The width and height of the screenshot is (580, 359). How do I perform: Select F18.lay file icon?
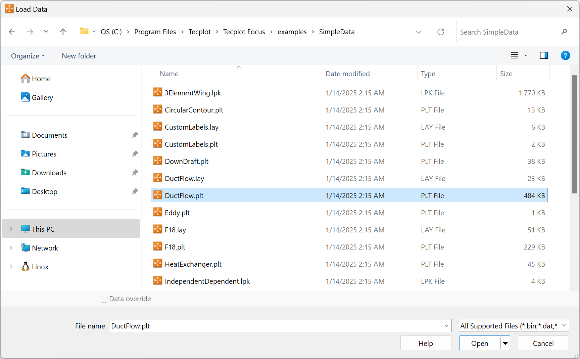pyautogui.click(x=157, y=229)
